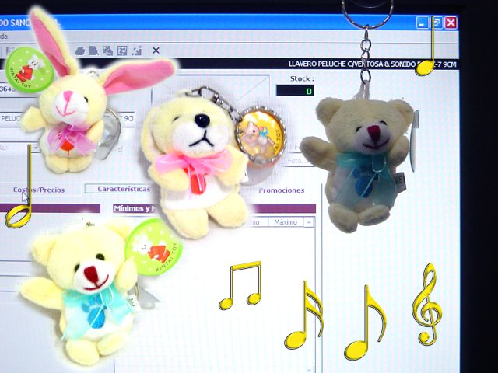Click the Foto field
Viewport: 498px width, 373px height.
(296, 162)
